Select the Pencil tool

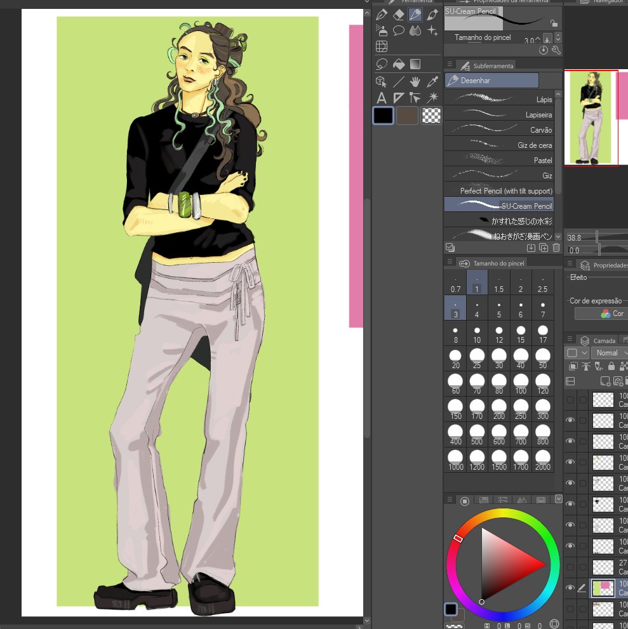[x=415, y=15]
